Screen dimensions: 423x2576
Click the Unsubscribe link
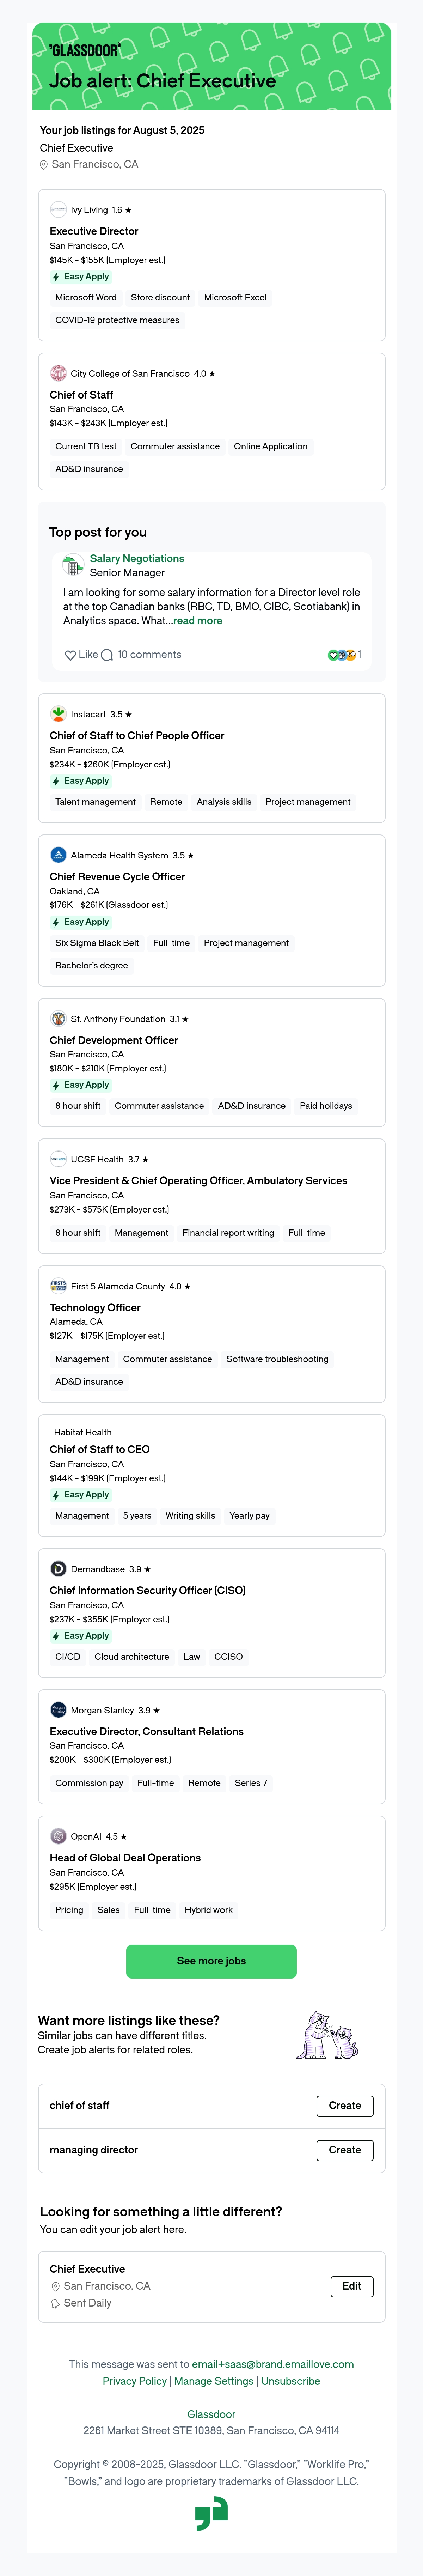click(291, 2381)
